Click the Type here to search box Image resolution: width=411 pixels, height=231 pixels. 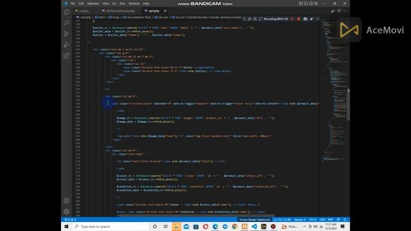click(x=110, y=227)
